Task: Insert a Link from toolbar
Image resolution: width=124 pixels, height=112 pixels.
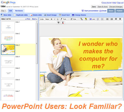Action: tap(92, 19)
